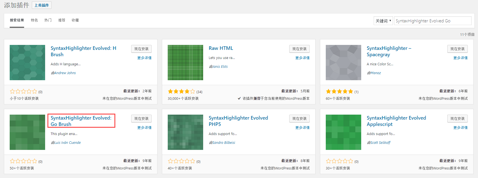Click the 上传插件 button

click(42, 5)
